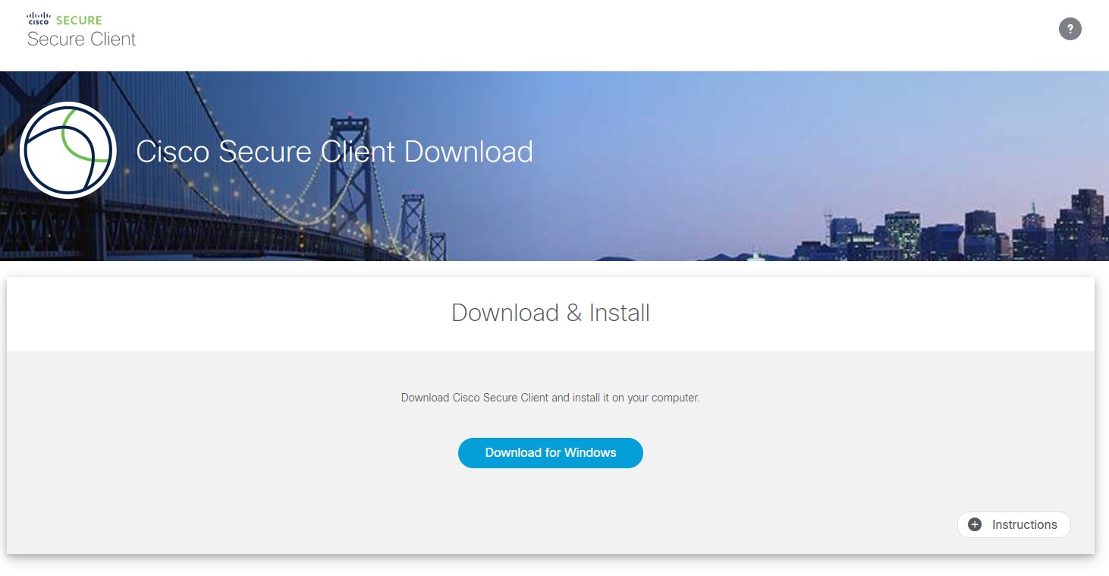Click the 'Download & Install' heading

pos(550,313)
